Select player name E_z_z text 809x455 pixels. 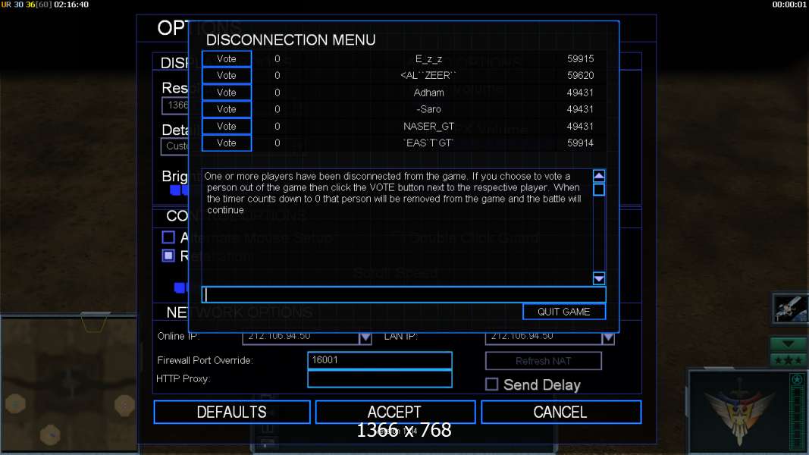pos(428,59)
